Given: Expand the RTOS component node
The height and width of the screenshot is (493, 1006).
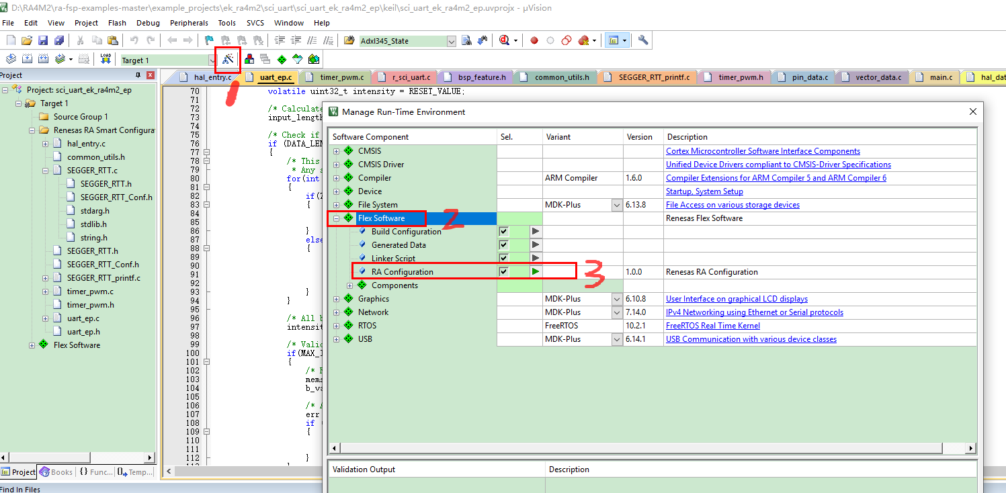Looking at the screenshot, I should point(336,326).
